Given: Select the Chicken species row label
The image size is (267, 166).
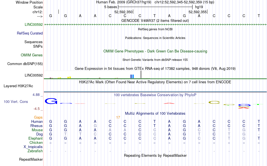Looking at the screenshot, I should (36, 142).
